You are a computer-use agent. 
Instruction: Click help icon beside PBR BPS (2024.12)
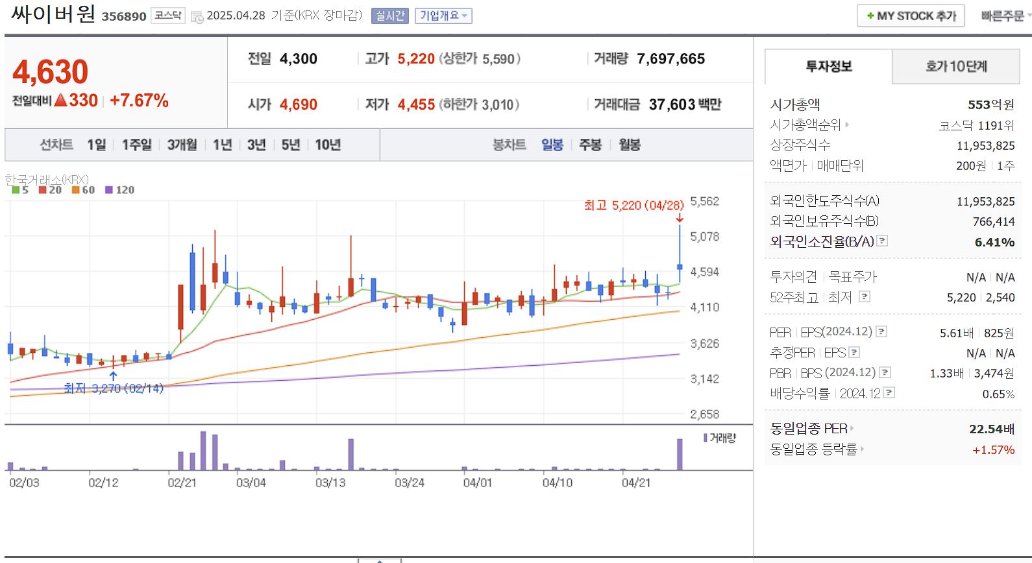coord(885,372)
